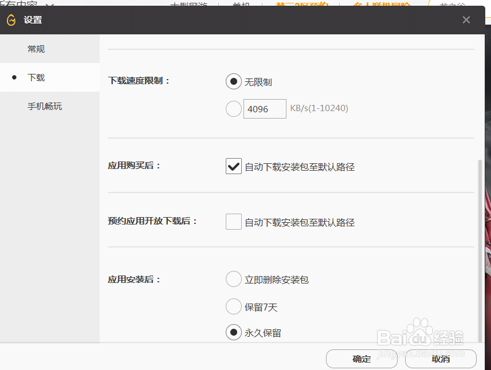
Task: Select the 永久保留 option
Action: (234, 332)
